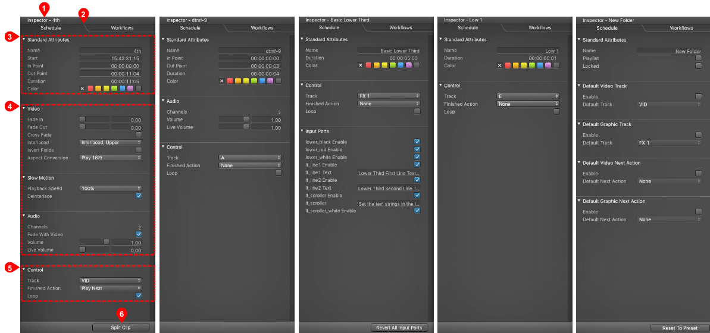Open Interlaced dropdown in 4th inspector
This screenshot has width=710, height=333.
click(x=111, y=142)
